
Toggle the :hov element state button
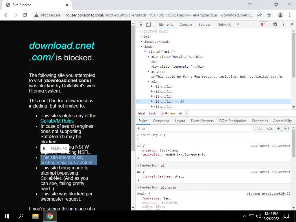258,129
